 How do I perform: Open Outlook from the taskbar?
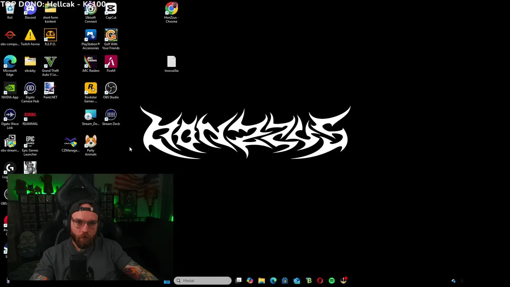pos(296,281)
